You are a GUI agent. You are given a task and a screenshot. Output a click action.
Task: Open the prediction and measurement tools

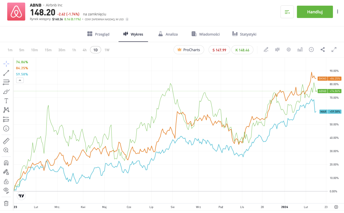[6, 119]
